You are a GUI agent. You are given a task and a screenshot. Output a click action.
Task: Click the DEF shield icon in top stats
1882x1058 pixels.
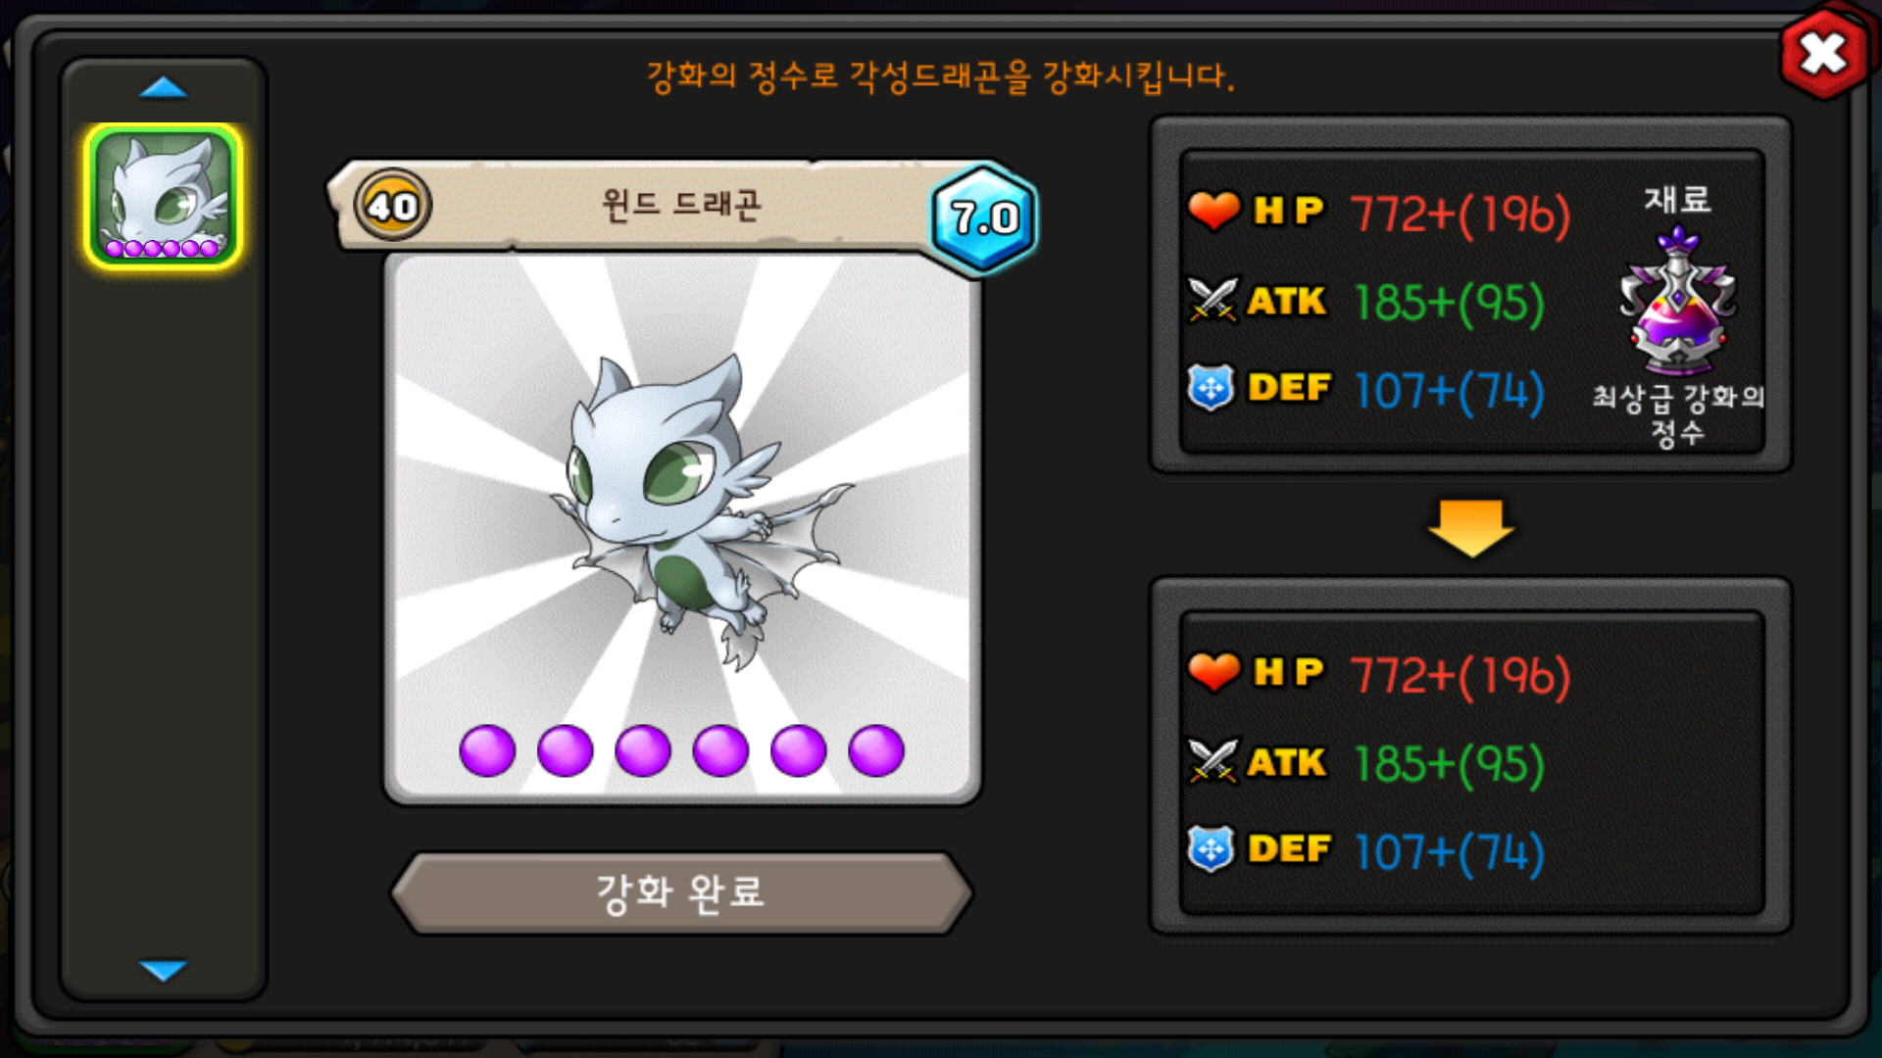1212,388
